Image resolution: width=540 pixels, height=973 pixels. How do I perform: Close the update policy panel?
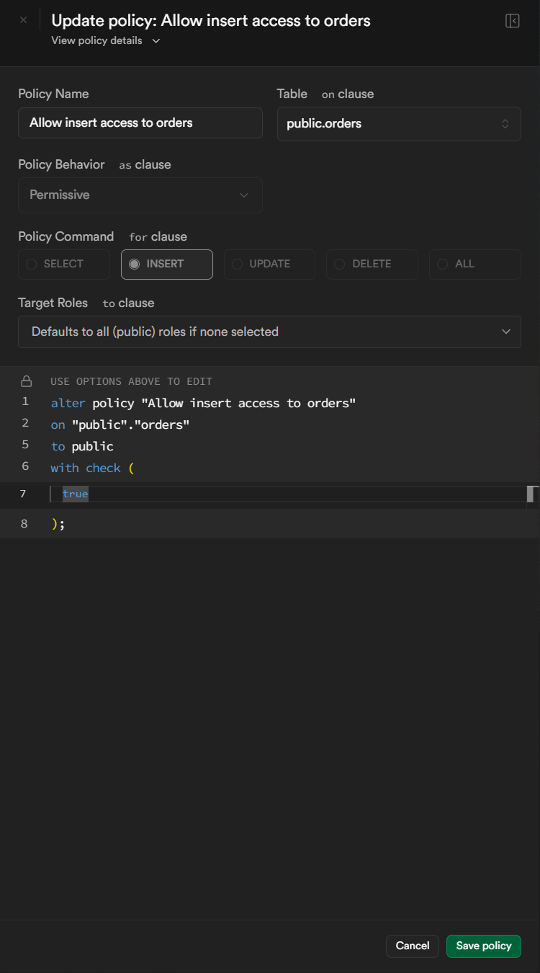pos(23,20)
